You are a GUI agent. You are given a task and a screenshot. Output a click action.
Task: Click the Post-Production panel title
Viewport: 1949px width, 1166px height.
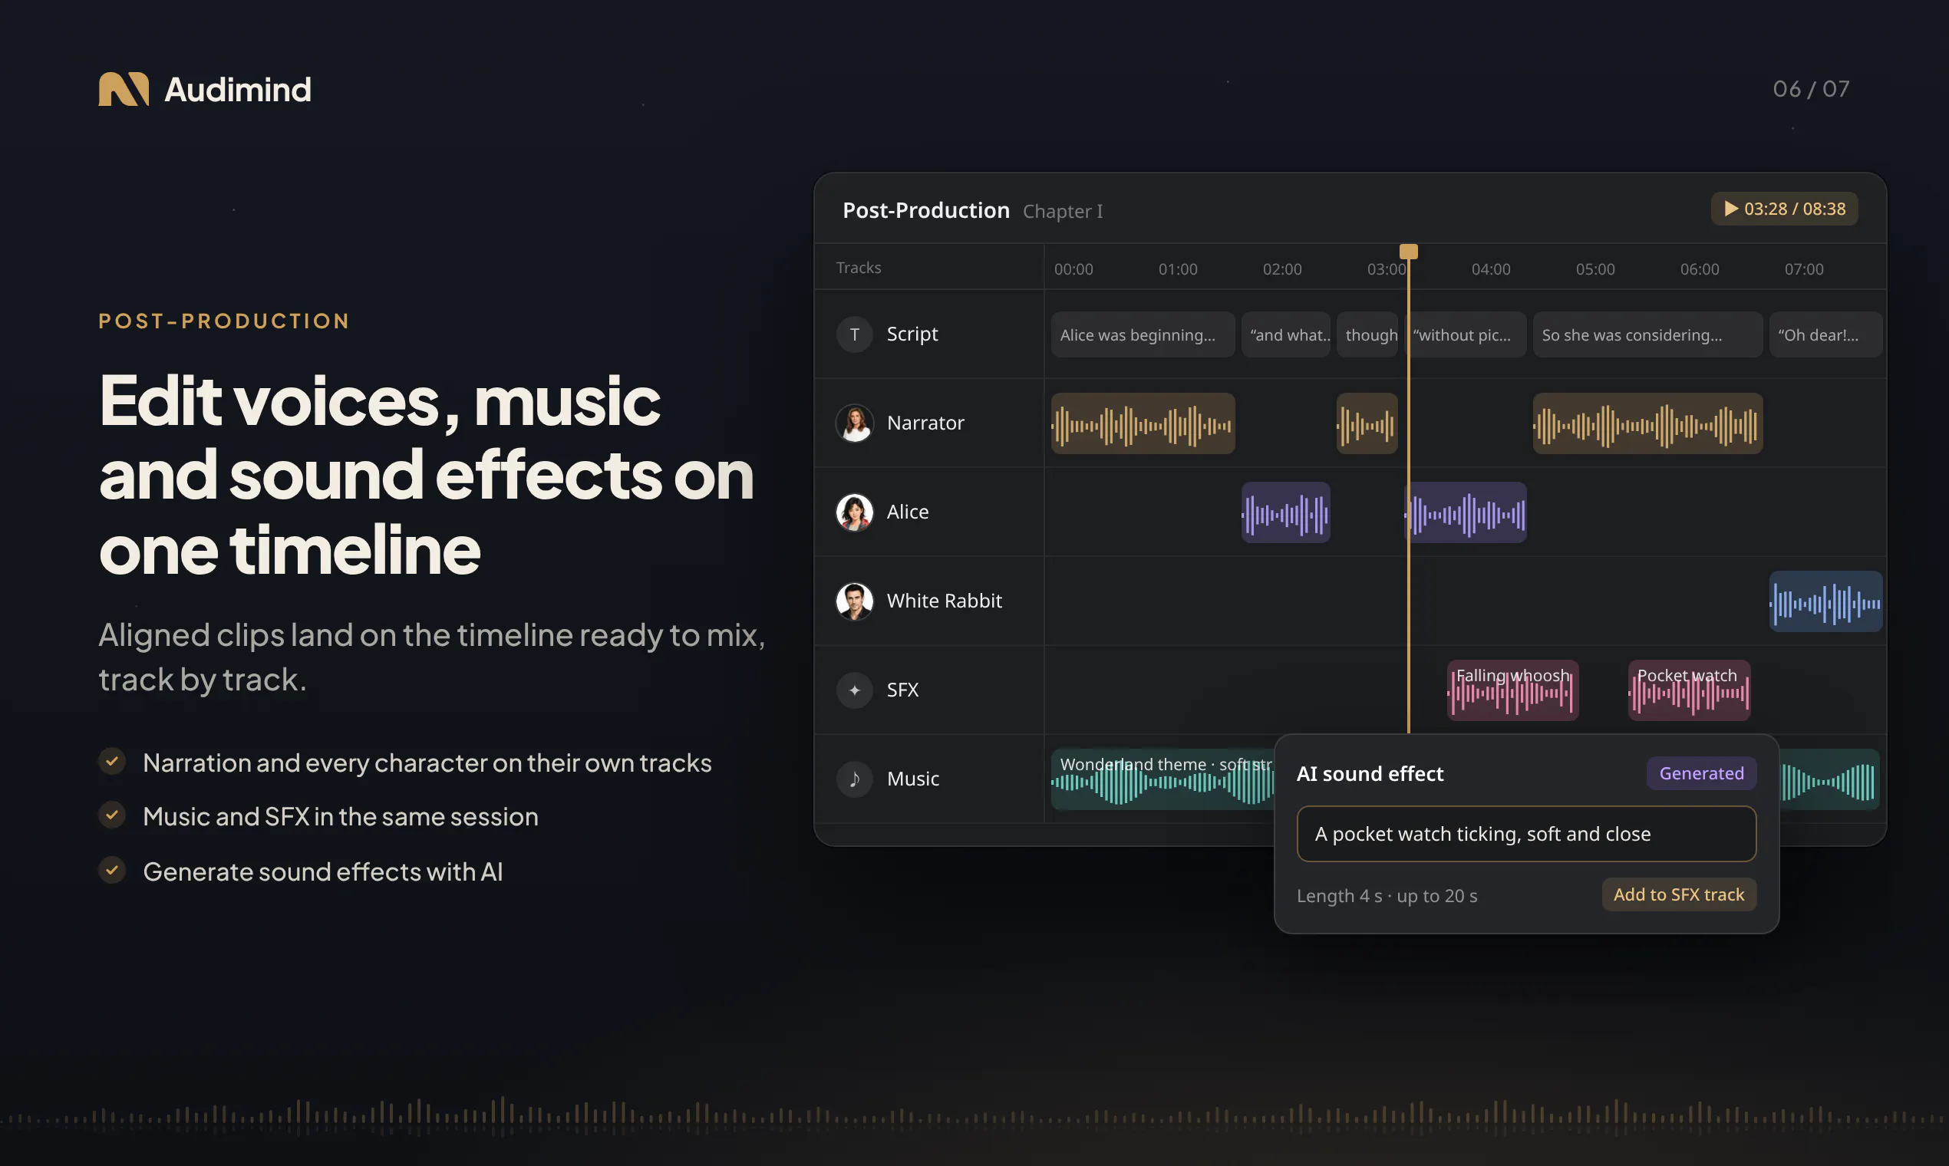click(x=925, y=209)
